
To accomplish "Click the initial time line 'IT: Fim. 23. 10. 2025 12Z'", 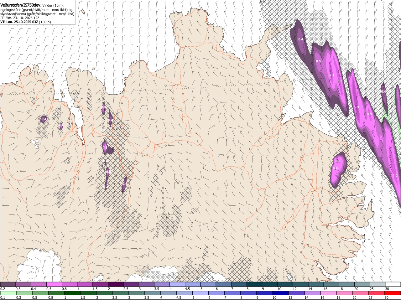I will [x=20, y=18].
